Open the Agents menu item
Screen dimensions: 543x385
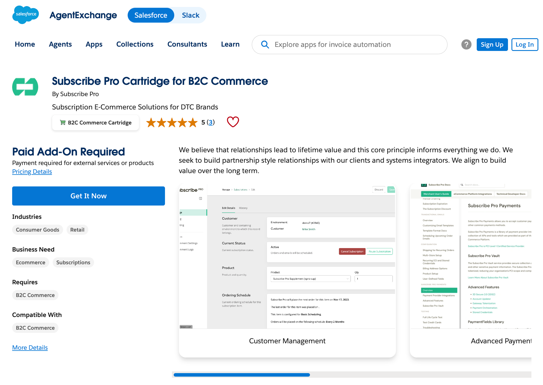(60, 44)
